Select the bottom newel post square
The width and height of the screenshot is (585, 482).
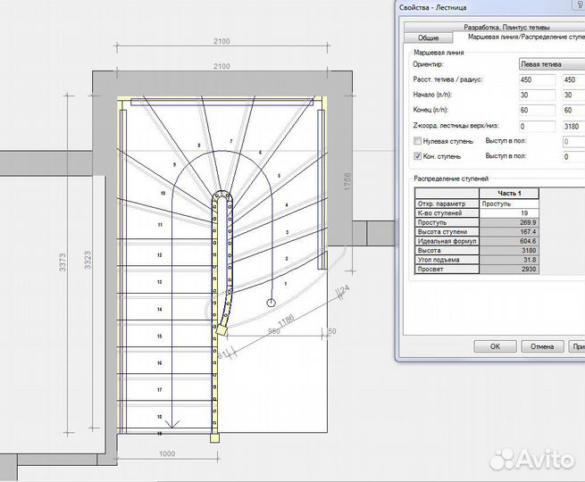click(213, 438)
